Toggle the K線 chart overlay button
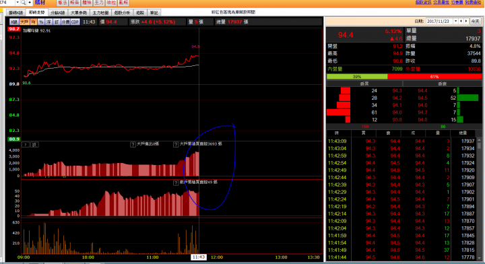The height and width of the screenshot is (264, 485). tap(14, 22)
